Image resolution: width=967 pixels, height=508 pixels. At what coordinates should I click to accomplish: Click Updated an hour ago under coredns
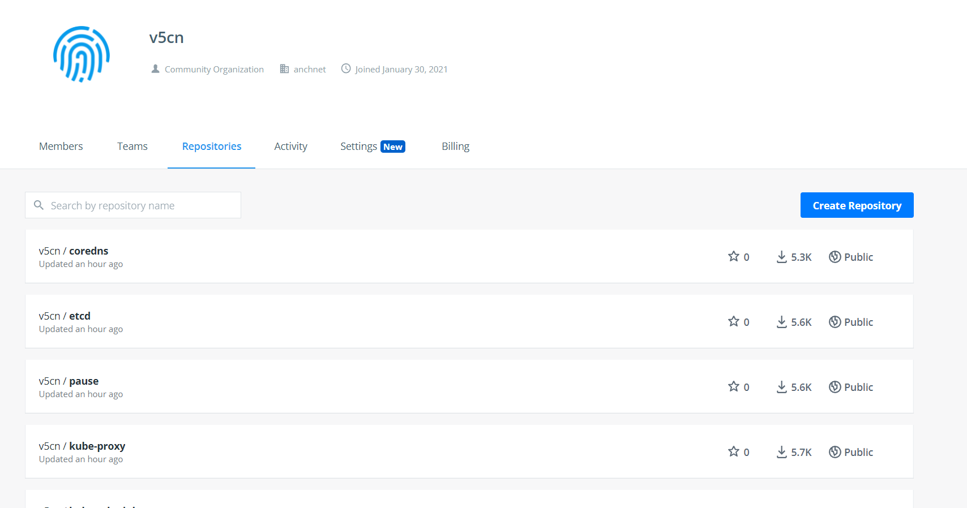[81, 264]
